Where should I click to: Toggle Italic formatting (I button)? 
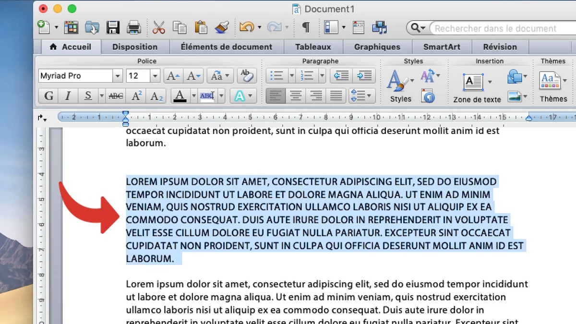click(x=68, y=96)
